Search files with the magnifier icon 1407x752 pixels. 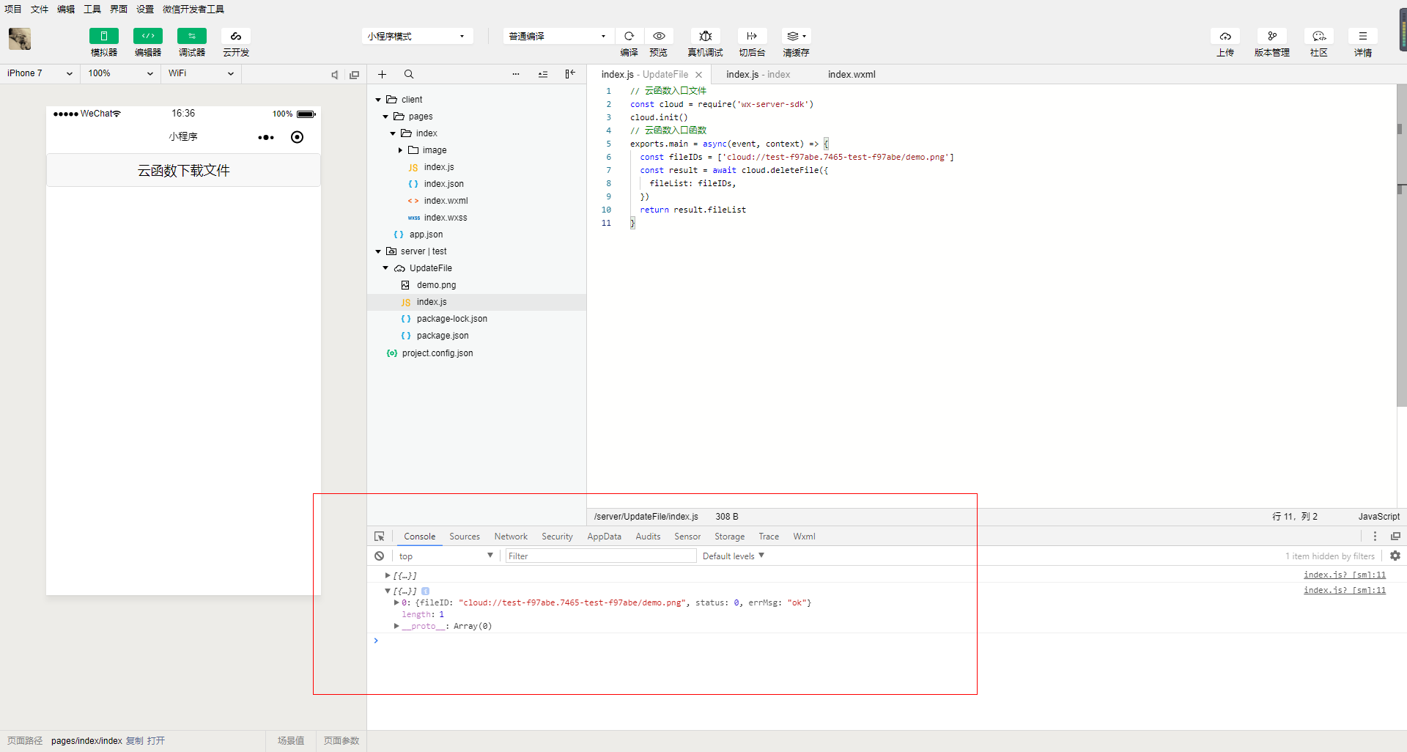[x=409, y=74]
